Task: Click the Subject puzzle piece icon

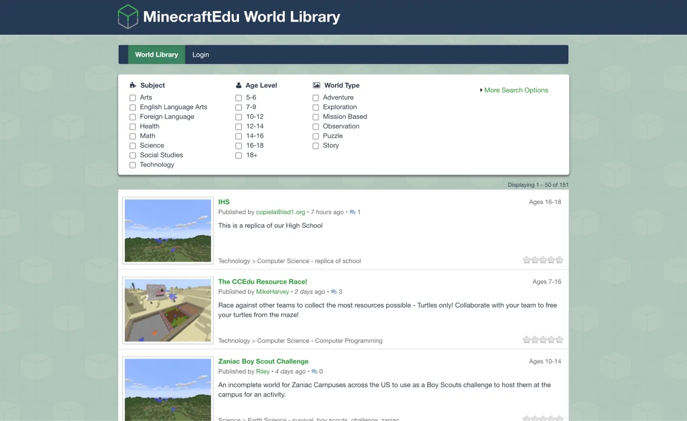Action: tap(133, 85)
